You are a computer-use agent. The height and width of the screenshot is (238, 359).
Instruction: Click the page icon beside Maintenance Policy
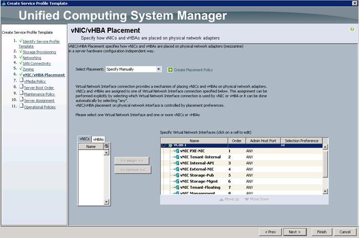point(22,93)
